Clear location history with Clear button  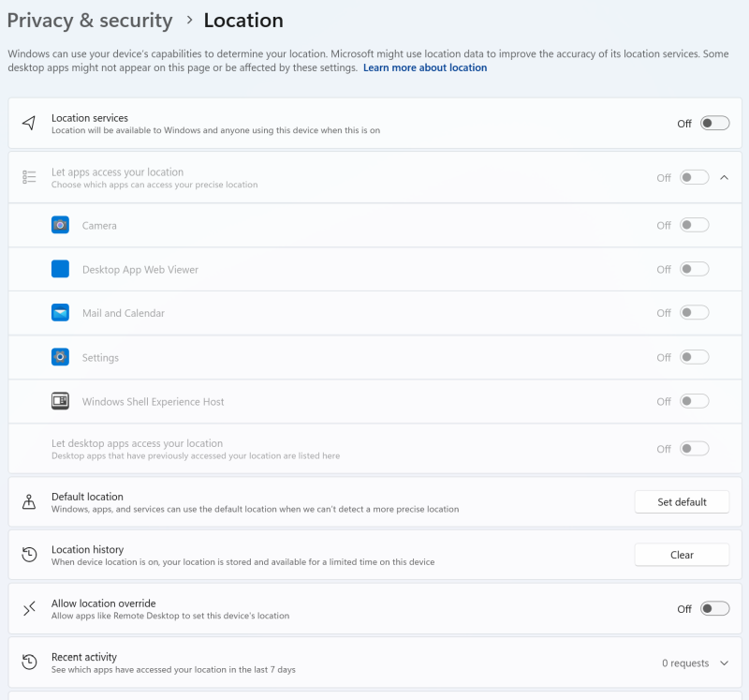682,555
